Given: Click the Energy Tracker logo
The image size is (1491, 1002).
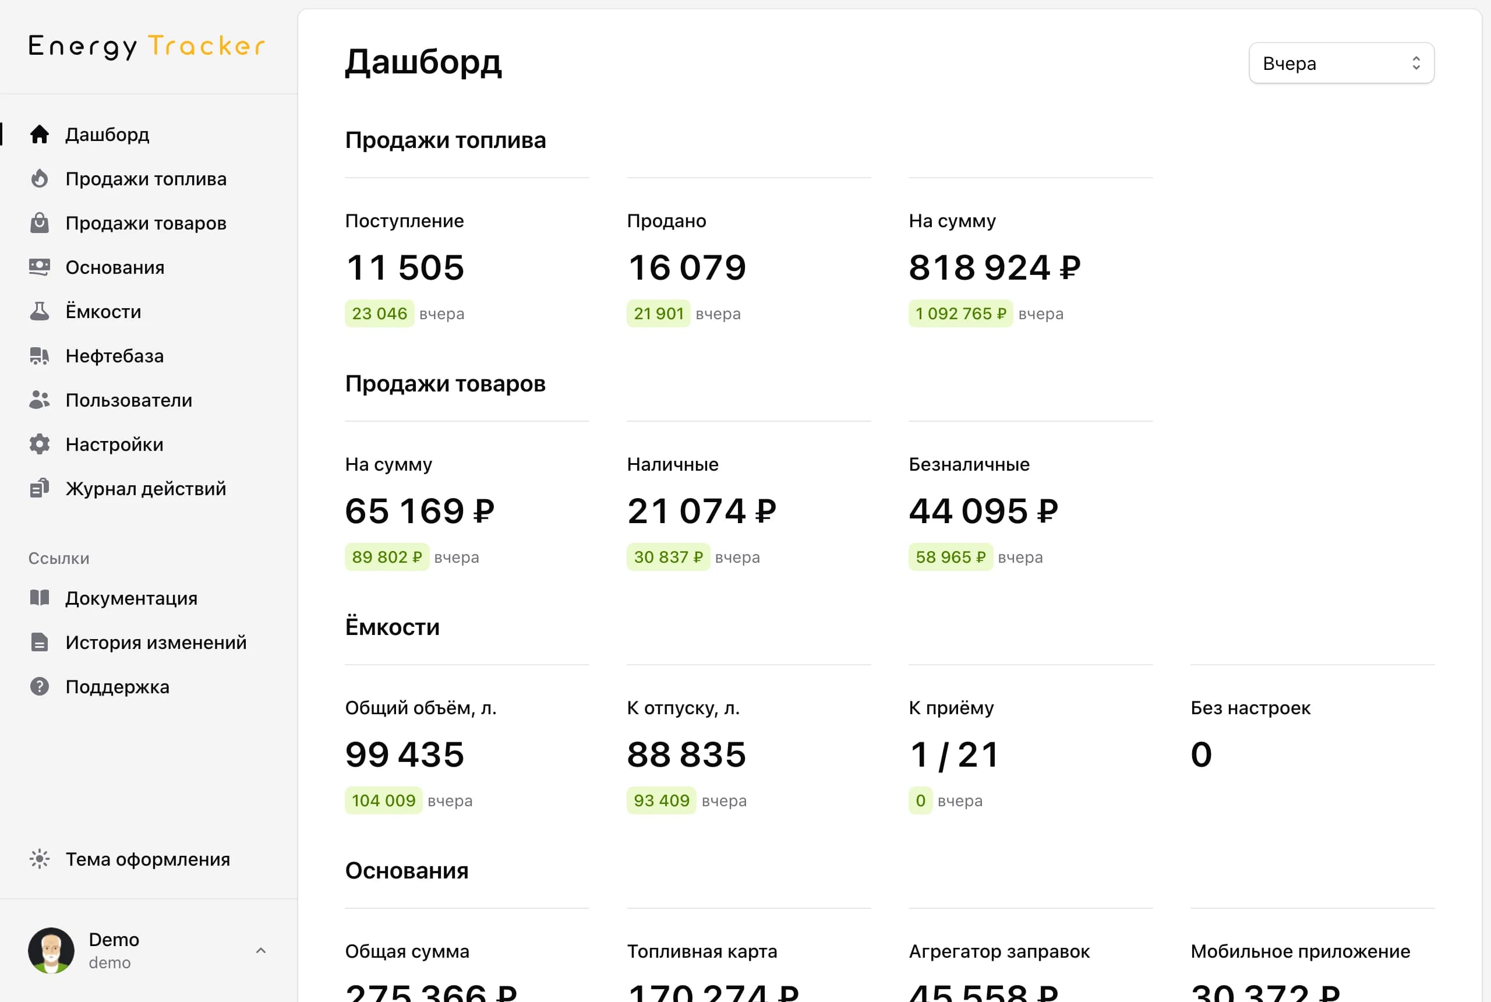Looking at the screenshot, I should click(x=147, y=46).
